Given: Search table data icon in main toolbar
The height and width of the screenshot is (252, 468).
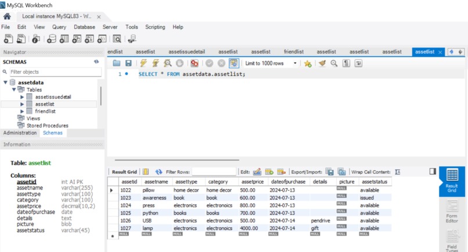Looking at the screenshot, I should point(117,39).
